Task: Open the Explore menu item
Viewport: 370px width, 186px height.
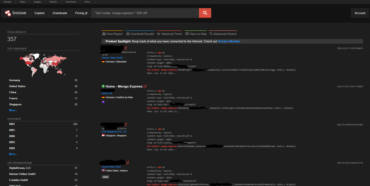Action: pyautogui.click(x=40, y=13)
